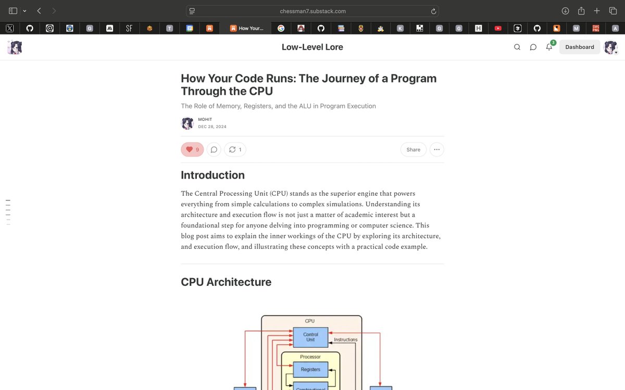Screen dimensions: 625x390
Task: Click the Dashboard button
Action: (579, 47)
